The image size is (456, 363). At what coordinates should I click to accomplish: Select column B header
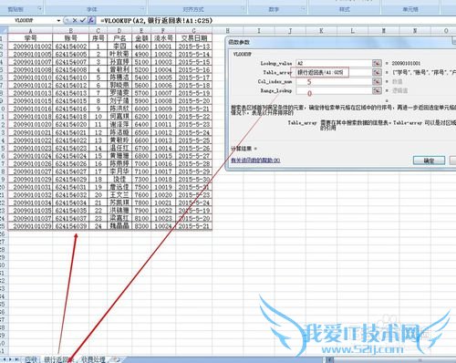click(70, 30)
